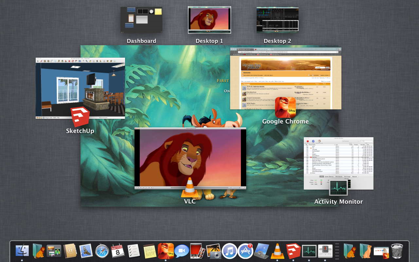Image resolution: width=419 pixels, height=262 pixels.
Task: Open the Trash in the Dock
Action: (397, 251)
